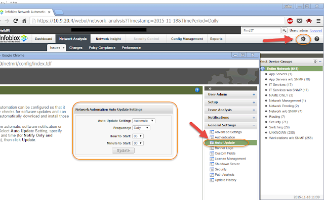Viewport: 324px width, 200px height.
Task: Switch to the Changes sub-tab
Action: tap(76, 48)
